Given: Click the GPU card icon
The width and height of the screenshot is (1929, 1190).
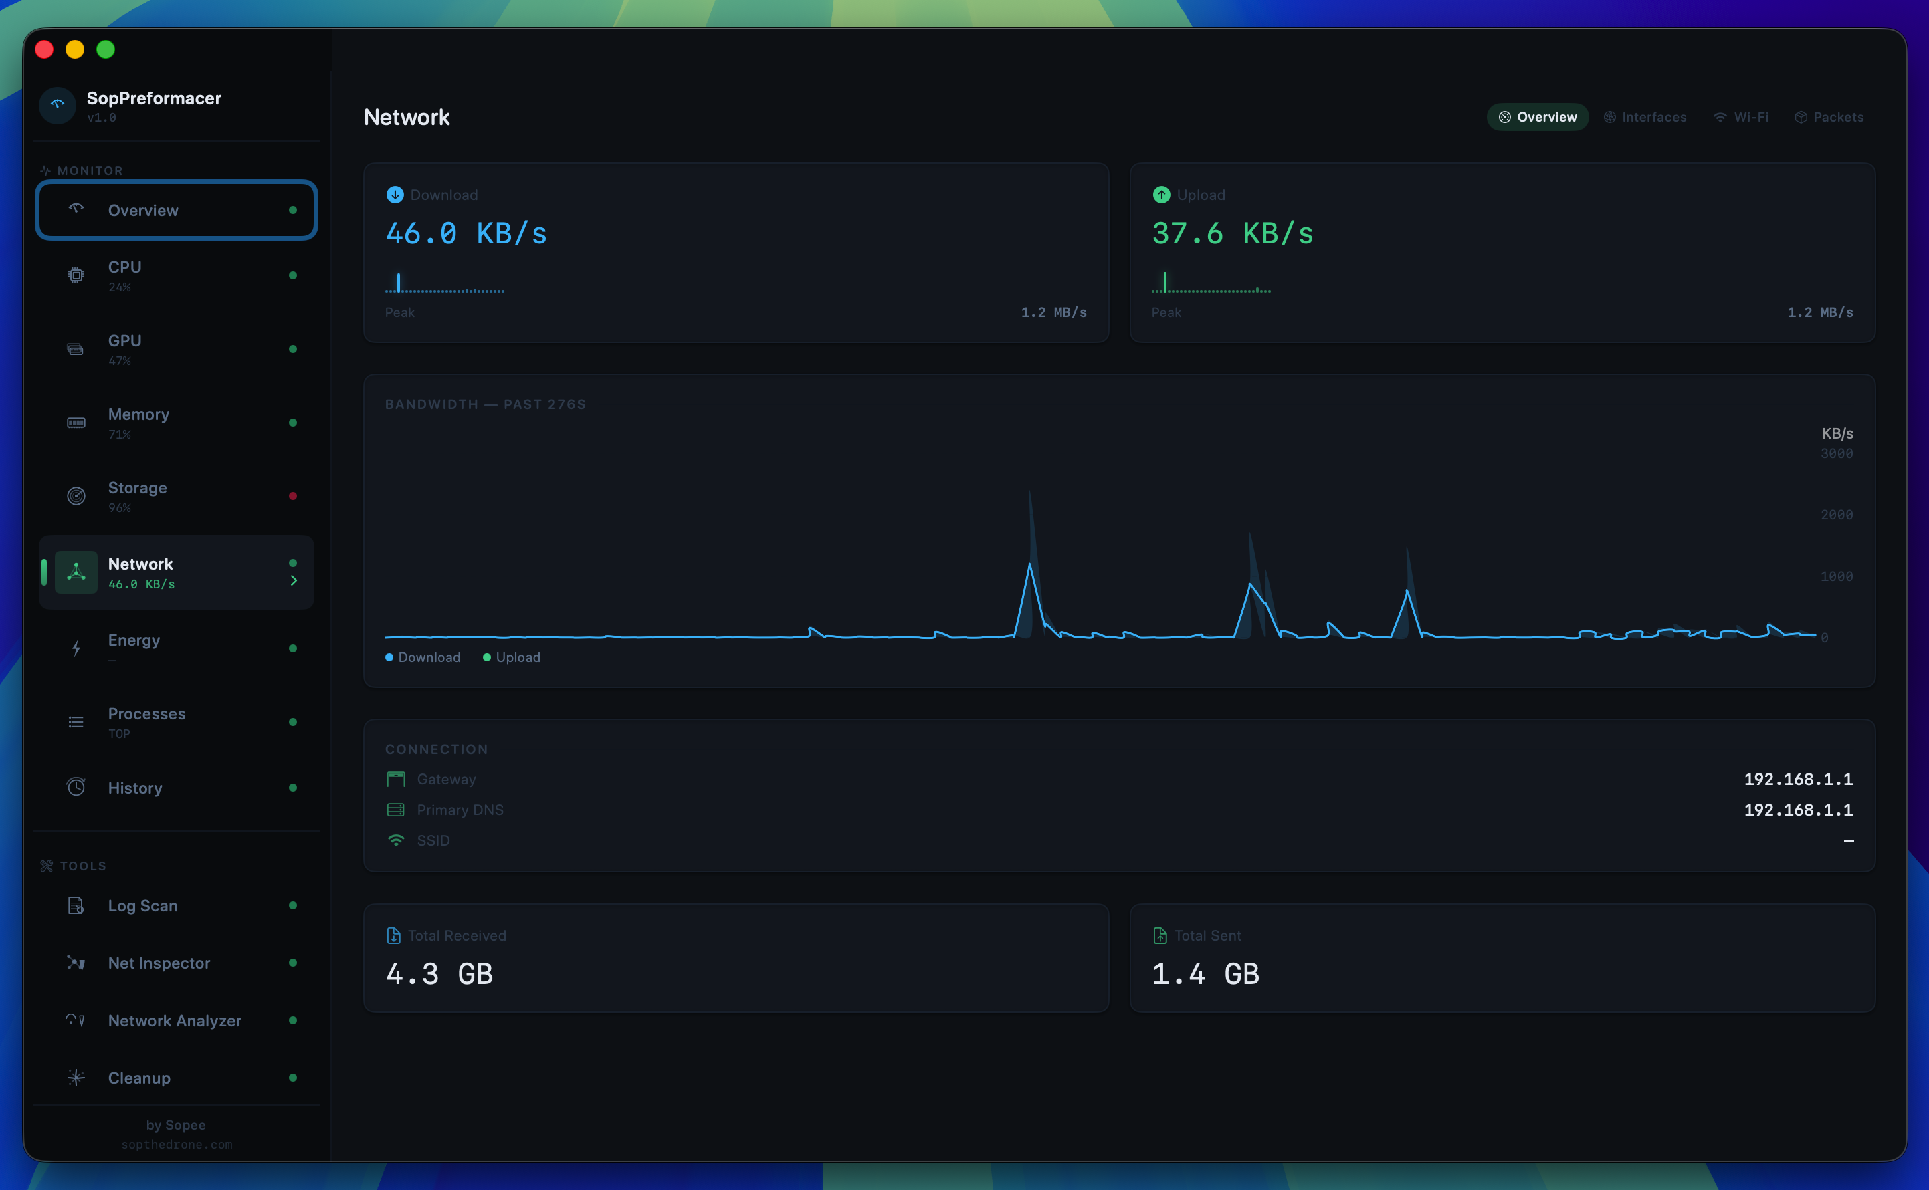Looking at the screenshot, I should pyautogui.click(x=76, y=350).
